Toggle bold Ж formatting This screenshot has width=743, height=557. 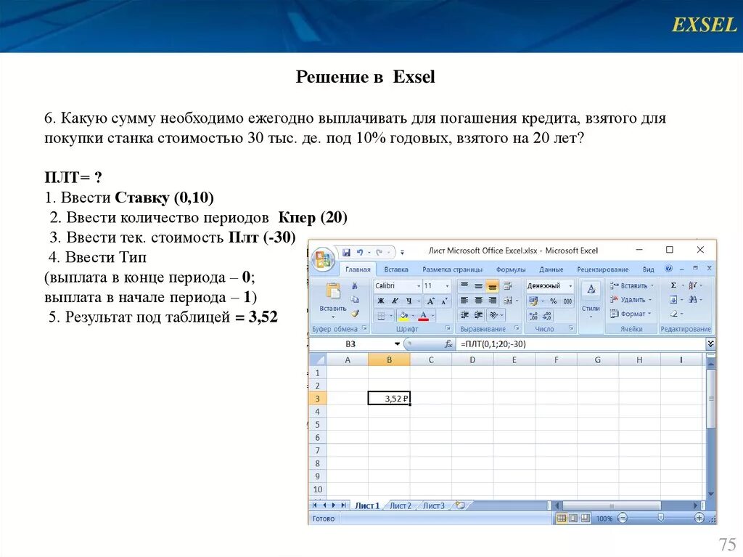point(380,301)
